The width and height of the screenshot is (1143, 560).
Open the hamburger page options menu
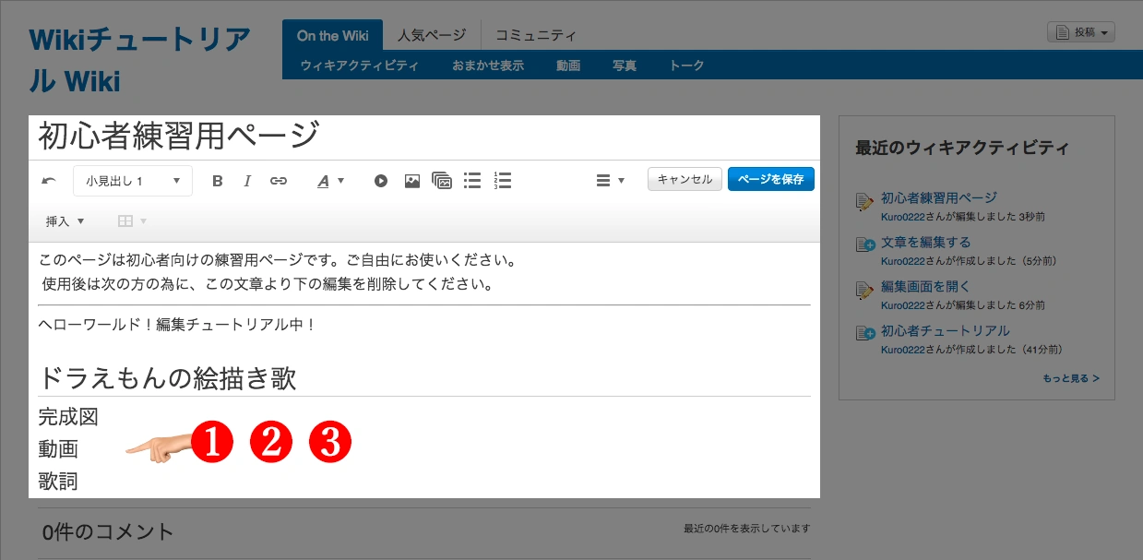tap(611, 181)
